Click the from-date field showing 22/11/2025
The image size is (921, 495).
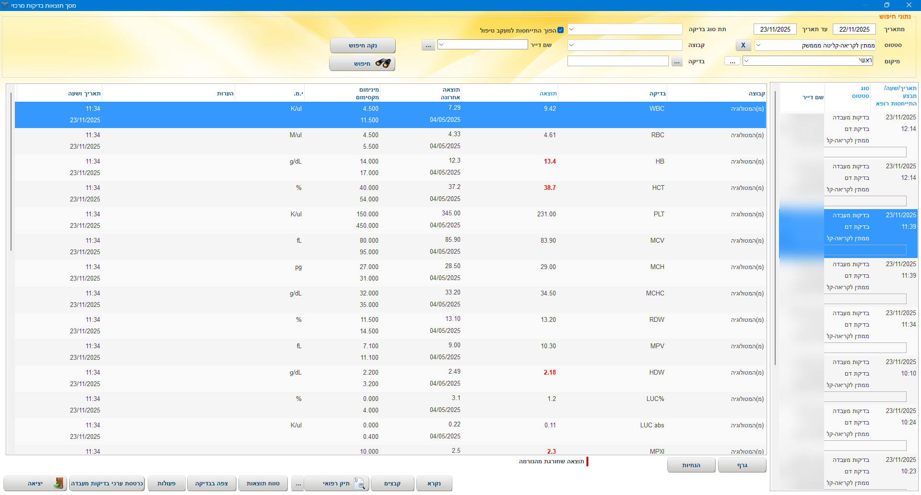point(854,29)
